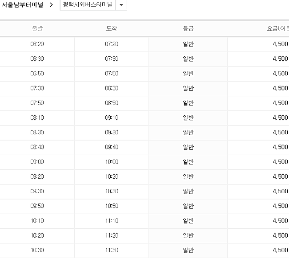Click the 07:20 arrival time cell

pos(112,44)
